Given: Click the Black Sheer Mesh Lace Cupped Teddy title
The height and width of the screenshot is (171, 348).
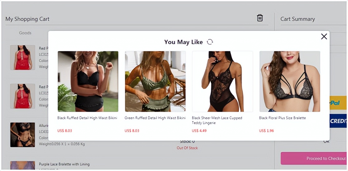Looking at the screenshot, I should (x=217, y=120).
